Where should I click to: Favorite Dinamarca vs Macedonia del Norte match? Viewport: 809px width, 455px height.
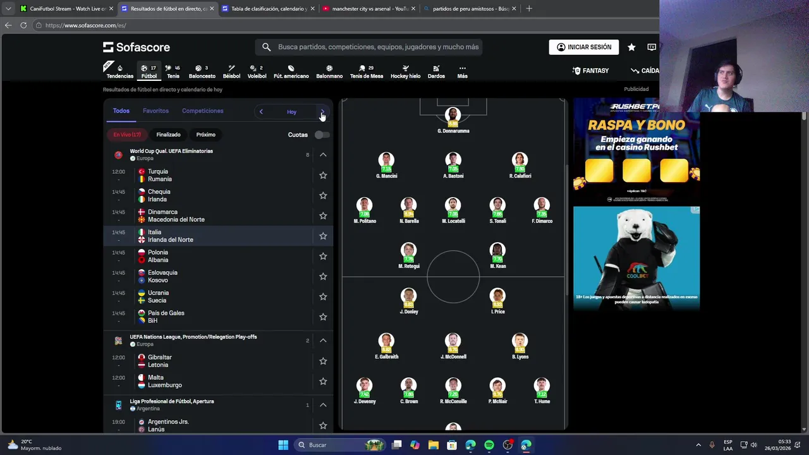coord(323,215)
